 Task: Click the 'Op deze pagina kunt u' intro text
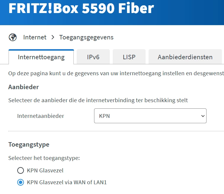[116, 73]
